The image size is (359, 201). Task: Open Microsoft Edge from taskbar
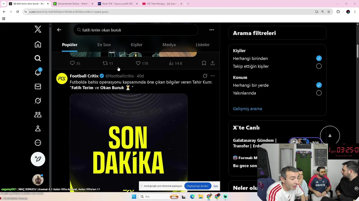click(x=192, y=197)
